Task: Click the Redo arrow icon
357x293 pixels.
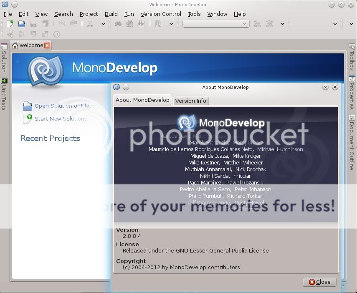Action: (73, 23)
